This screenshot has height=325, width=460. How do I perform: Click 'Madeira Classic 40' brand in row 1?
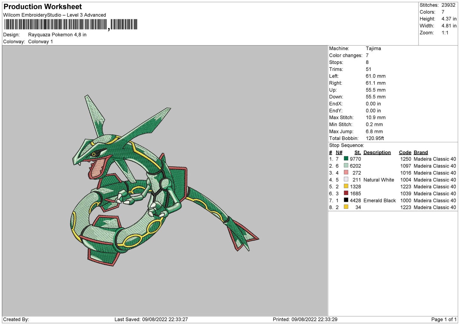435,159
